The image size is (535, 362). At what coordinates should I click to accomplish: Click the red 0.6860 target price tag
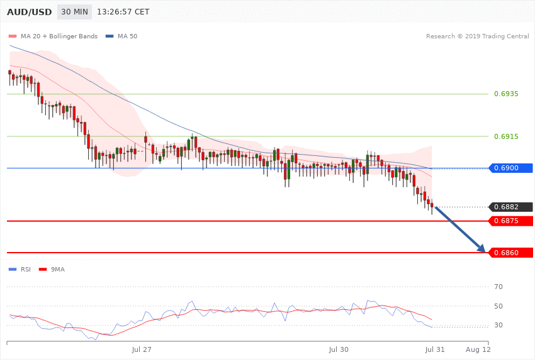coord(511,253)
